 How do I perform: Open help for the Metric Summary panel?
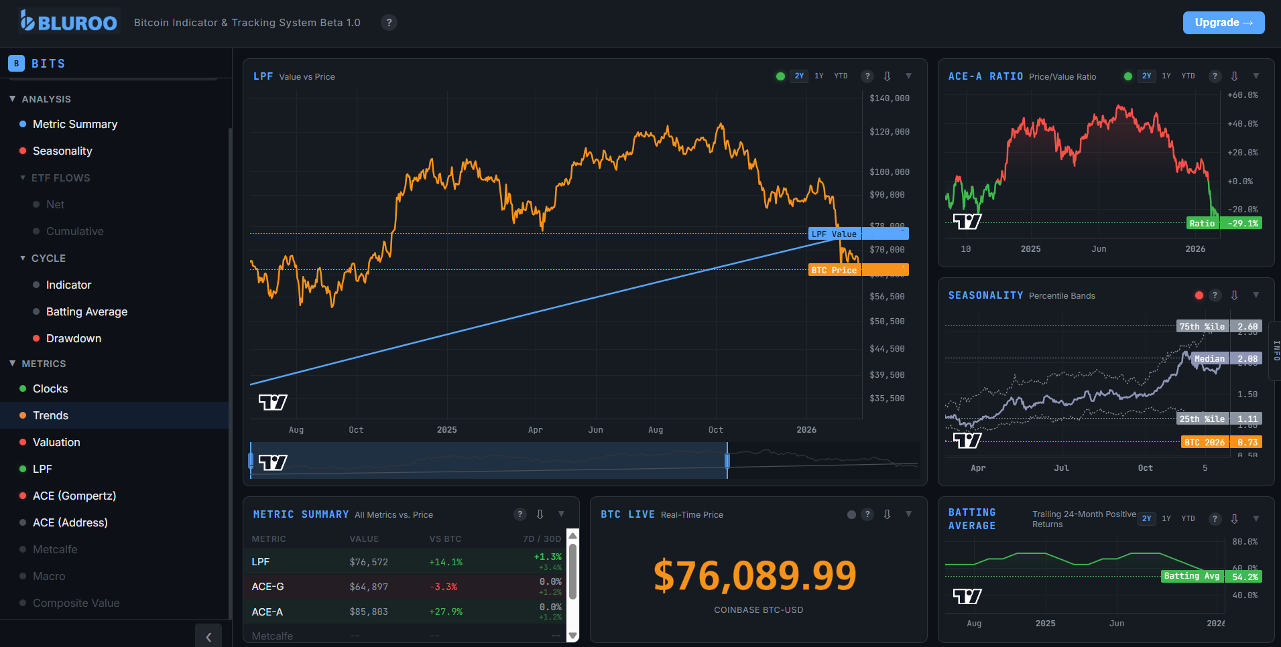(x=520, y=514)
